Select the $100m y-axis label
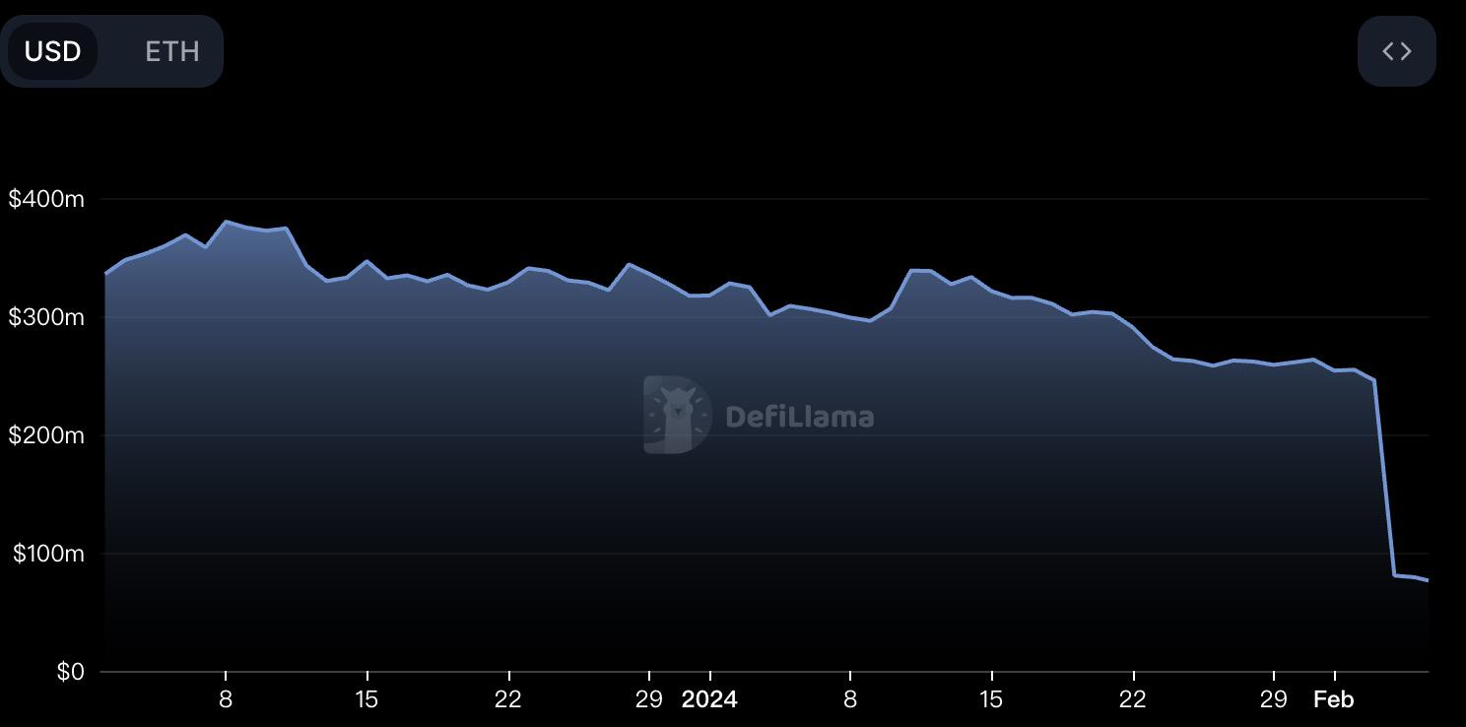Screen dimensions: 1466x727 (x=48, y=554)
